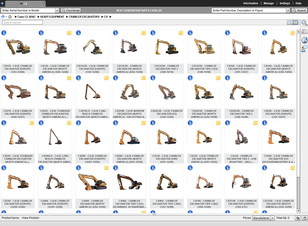Open the Manage menu
The width and height of the screenshot is (308, 226).
pyautogui.click(x=269, y=3)
